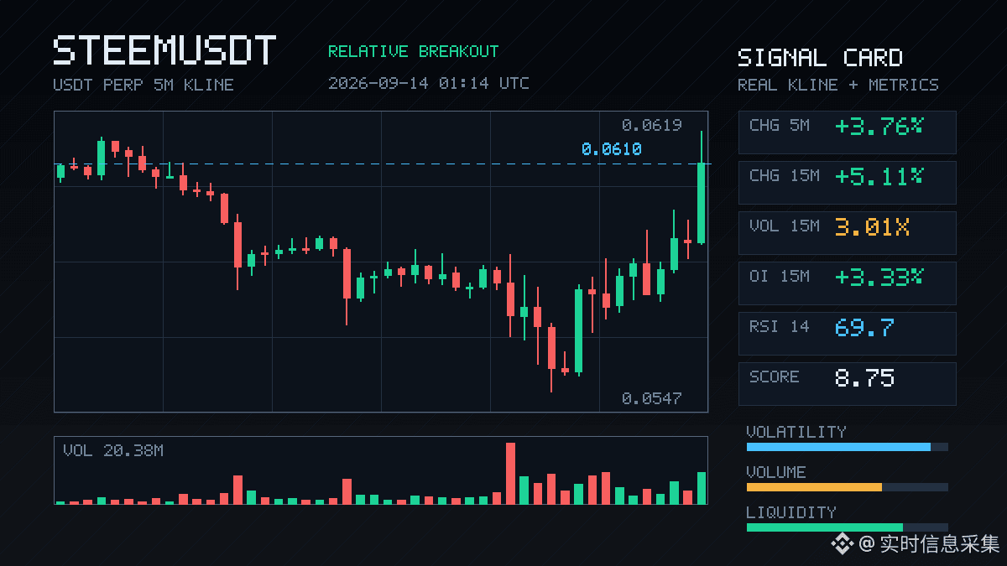Click the SCORE 8.75 card
1007x566 pixels.
[x=847, y=384]
